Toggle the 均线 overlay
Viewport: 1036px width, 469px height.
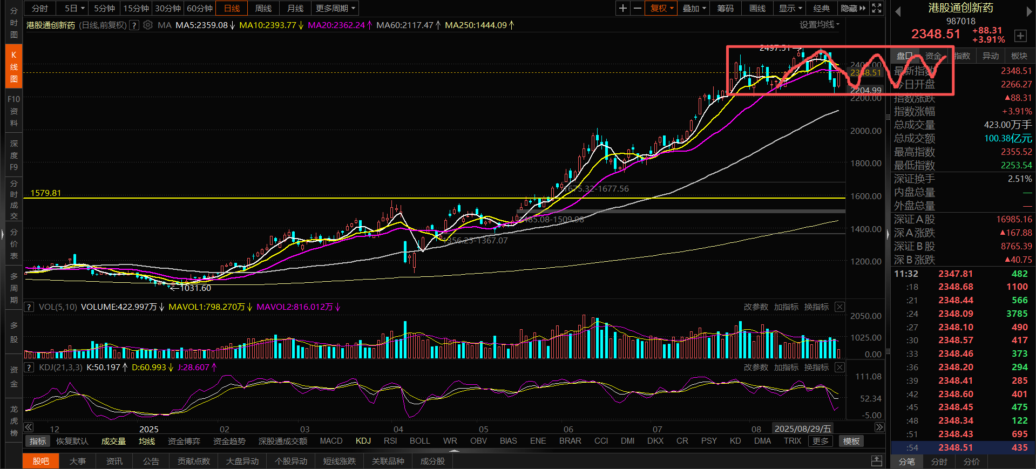click(x=147, y=441)
